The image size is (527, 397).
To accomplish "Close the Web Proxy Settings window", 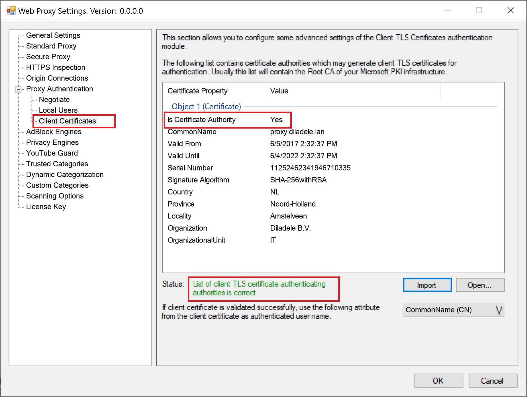I will [x=511, y=10].
